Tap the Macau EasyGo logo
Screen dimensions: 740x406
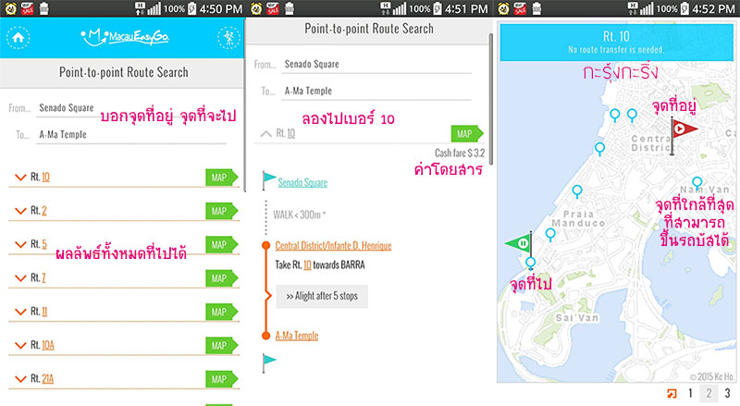point(125,37)
